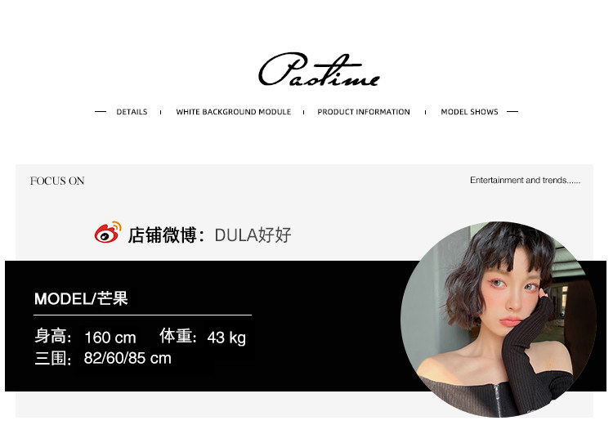This screenshot has width=613, height=425.
Task: Open the Pastime script logo
Action: coord(319,69)
